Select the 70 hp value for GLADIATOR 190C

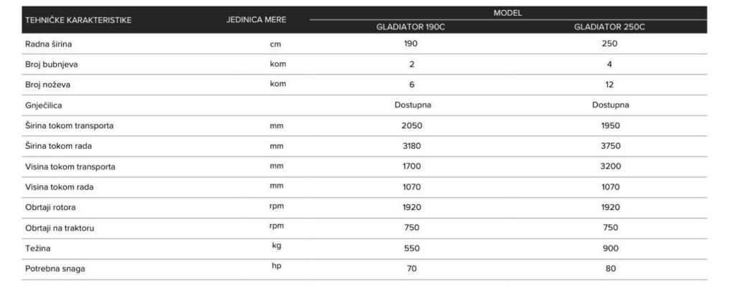click(x=411, y=269)
